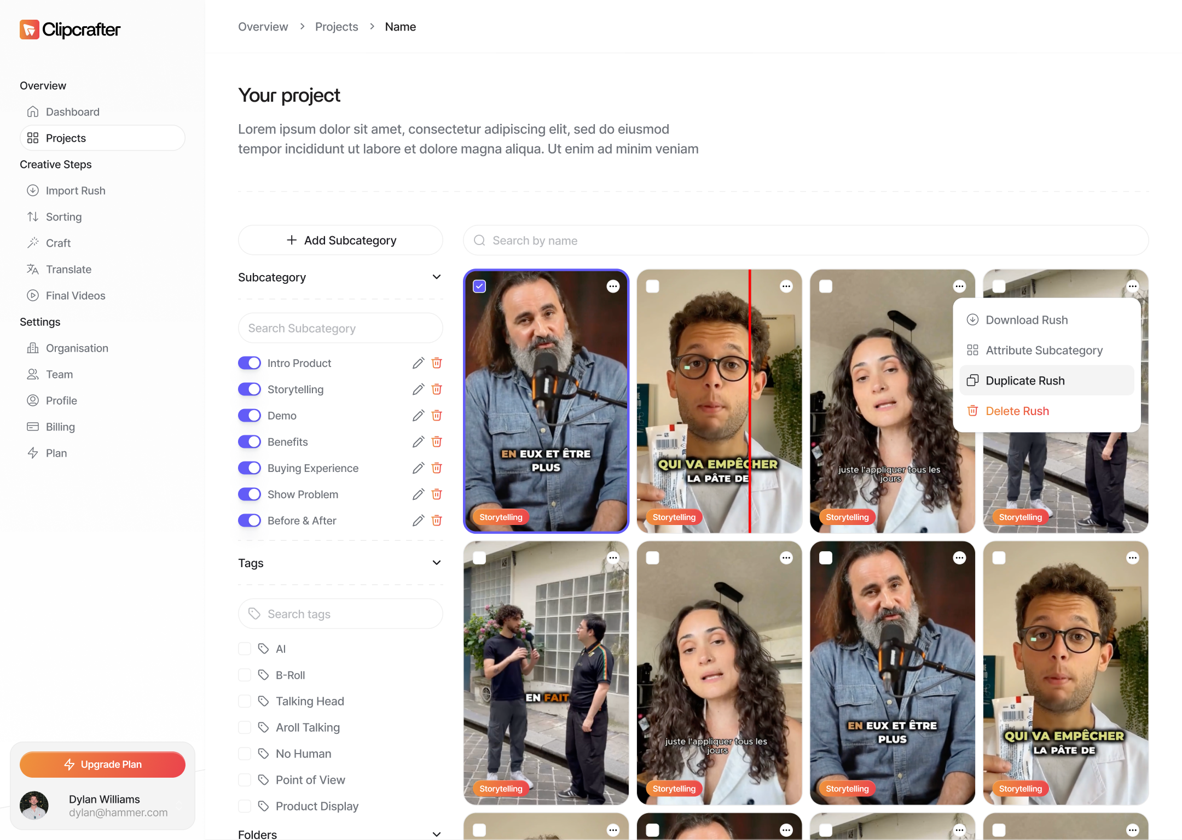Check the No Human tag checkbox

tap(245, 754)
